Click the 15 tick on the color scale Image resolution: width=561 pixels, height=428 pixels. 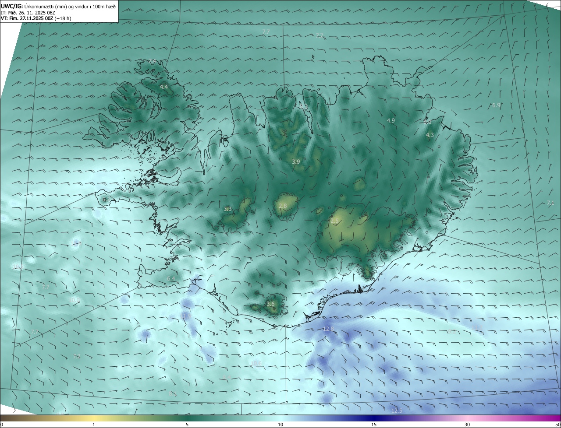[x=374, y=424]
